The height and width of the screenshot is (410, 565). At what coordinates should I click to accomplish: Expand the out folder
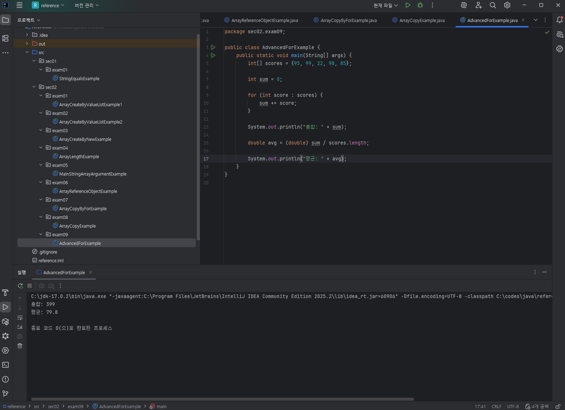[x=27, y=44]
